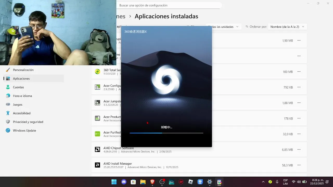Click the Acer Configuration app icon
The height and width of the screenshot is (187, 333).
point(98,87)
